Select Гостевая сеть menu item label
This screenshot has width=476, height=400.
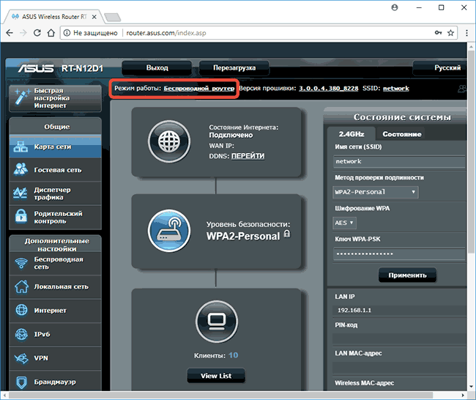[x=58, y=170]
